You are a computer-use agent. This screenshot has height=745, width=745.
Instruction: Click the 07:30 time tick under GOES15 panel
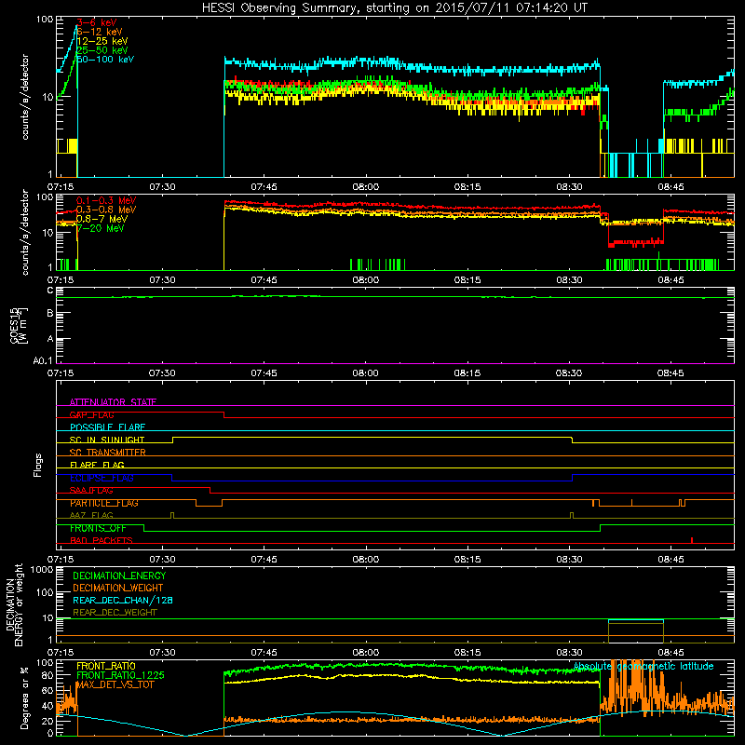(x=162, y=373)
